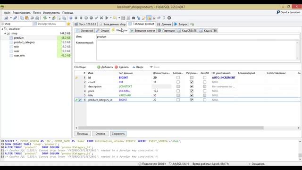Viewport: 302px width, 170px height.
Task: Click the table name field 'product'
Action: (x=198, y=37)
